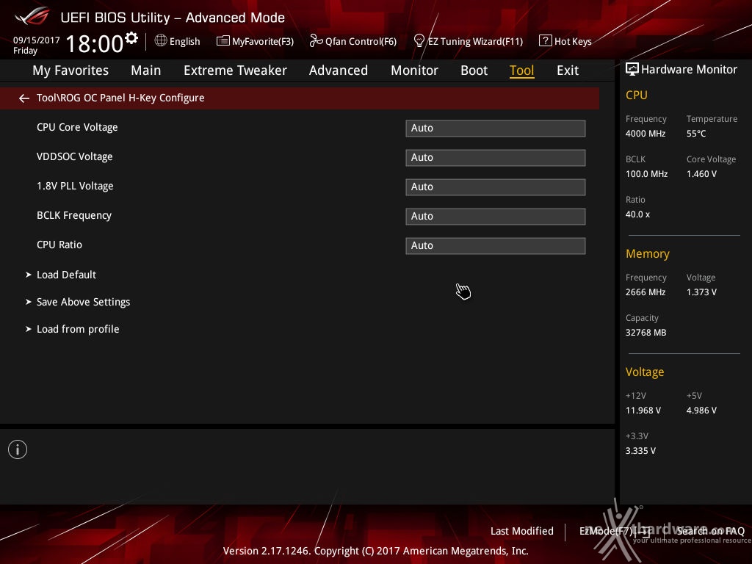Open the Extreme Tweaker tab
This screenshot has width=752, height=564.
click(x=235, y=70)
